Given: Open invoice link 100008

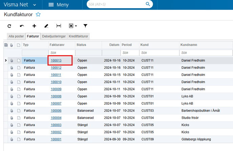Looking at the screenshot, I should [x=56, y=96].
